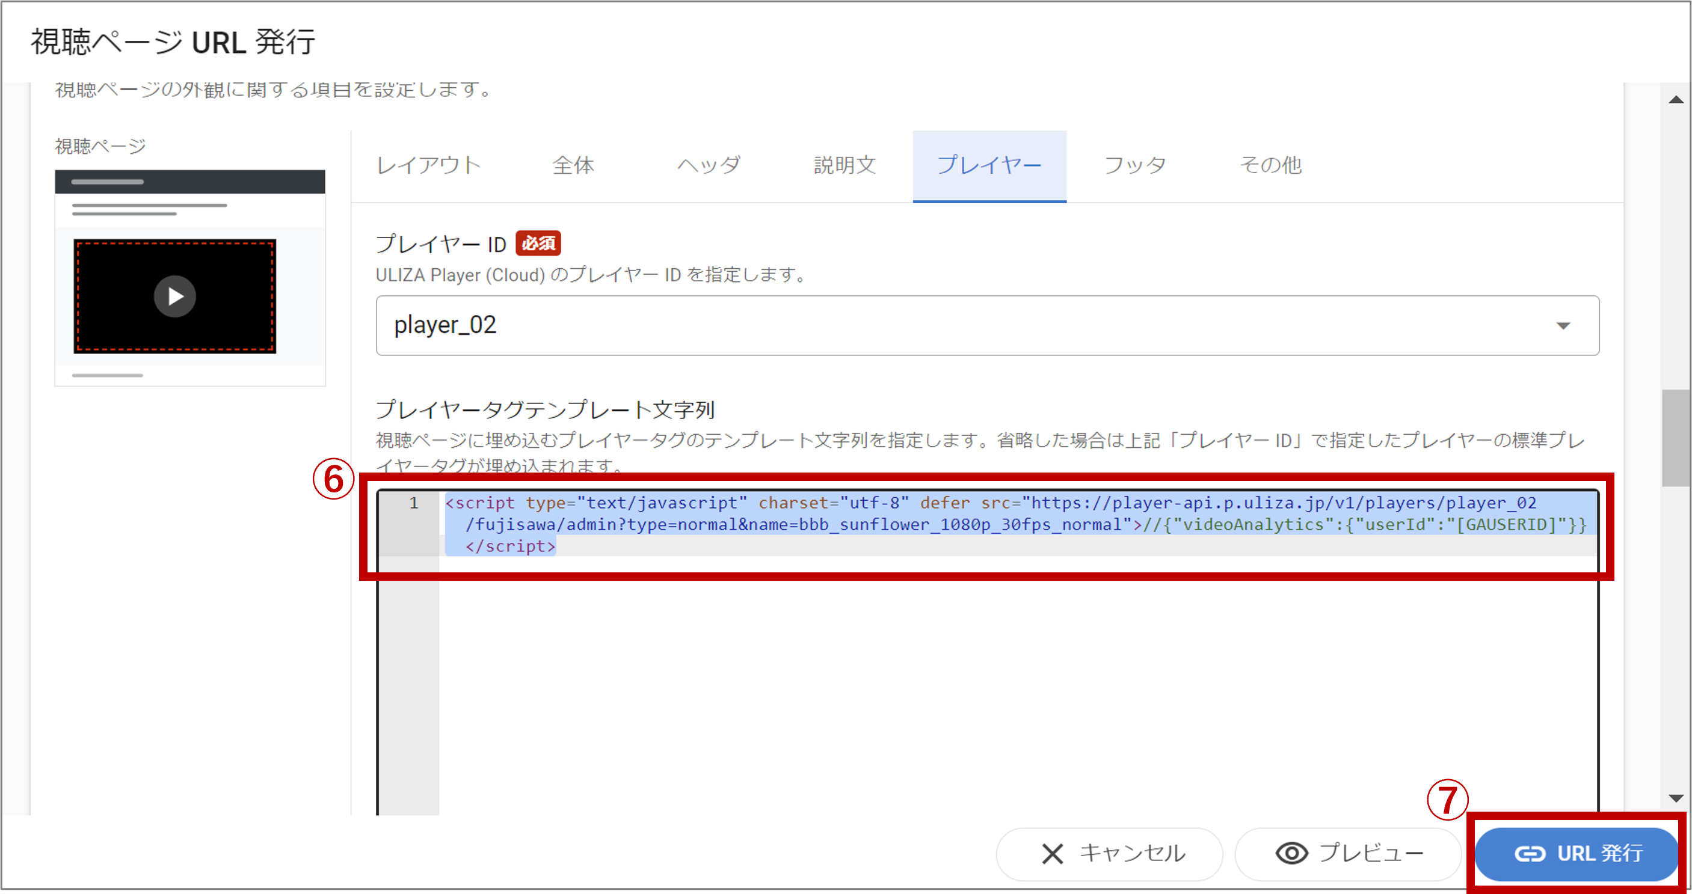Click the play icon in page preview thumbnail
Image resolution: width=1692 pixels, height=894 pixels.
pyautogui.click(x=174, y=296)
